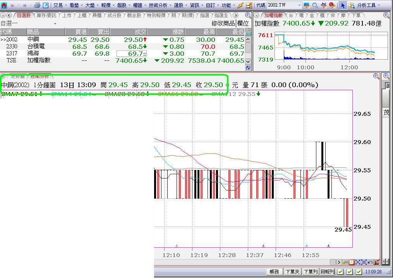Click the clock icon in the chart toolbar

pyautogui.click(x=352, y=262)
